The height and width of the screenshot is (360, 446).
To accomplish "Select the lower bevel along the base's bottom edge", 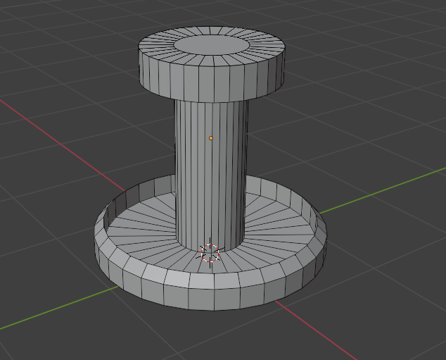I will coord(211,303).
